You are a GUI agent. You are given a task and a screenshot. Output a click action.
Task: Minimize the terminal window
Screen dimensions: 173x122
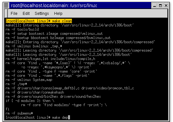pos(155,5)
